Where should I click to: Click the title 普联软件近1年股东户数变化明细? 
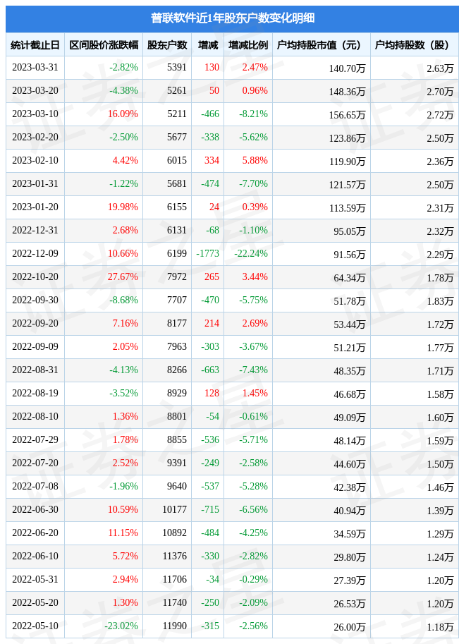coord(233,18)
